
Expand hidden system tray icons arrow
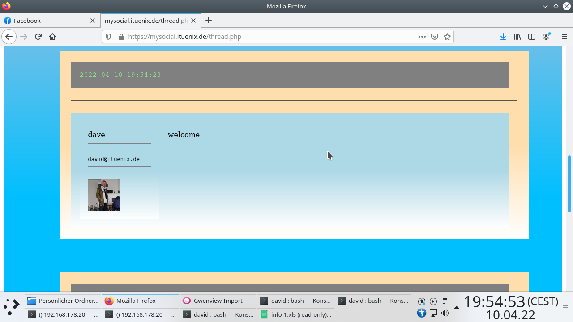(456, 308)
